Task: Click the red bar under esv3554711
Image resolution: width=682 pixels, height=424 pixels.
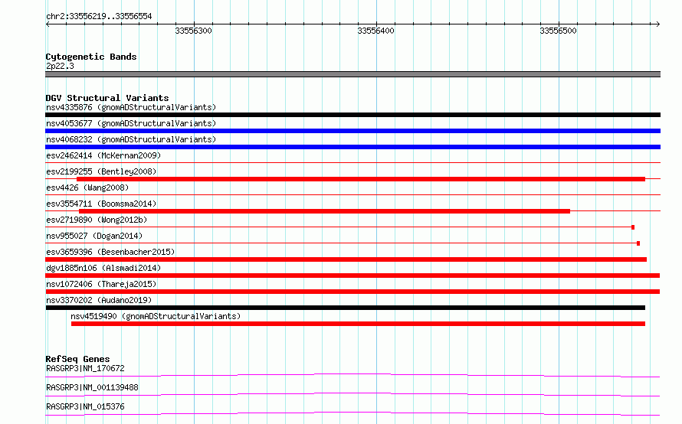Action: 324,211
